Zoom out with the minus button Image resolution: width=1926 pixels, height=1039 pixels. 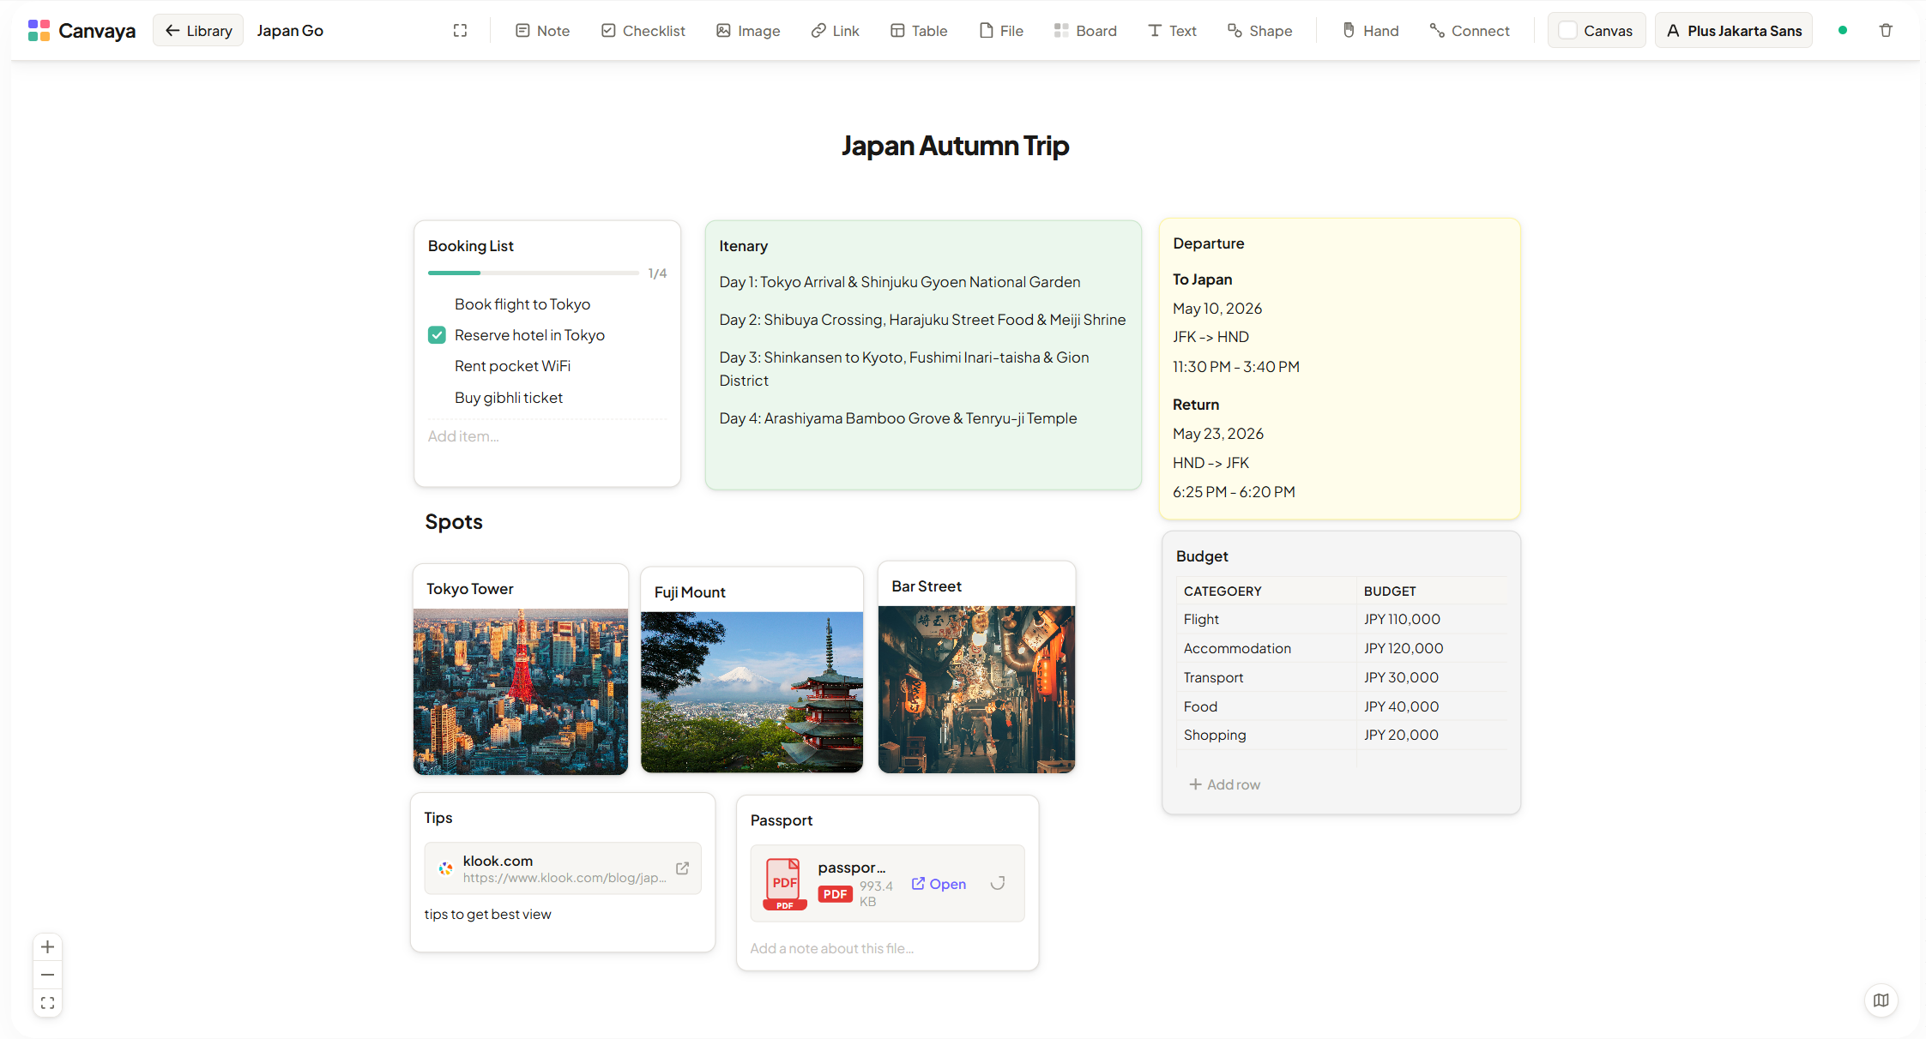48,975
